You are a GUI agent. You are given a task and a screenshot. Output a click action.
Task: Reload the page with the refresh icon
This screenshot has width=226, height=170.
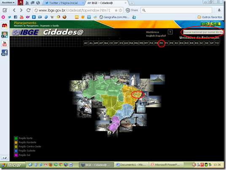click(x=28, y=10)
